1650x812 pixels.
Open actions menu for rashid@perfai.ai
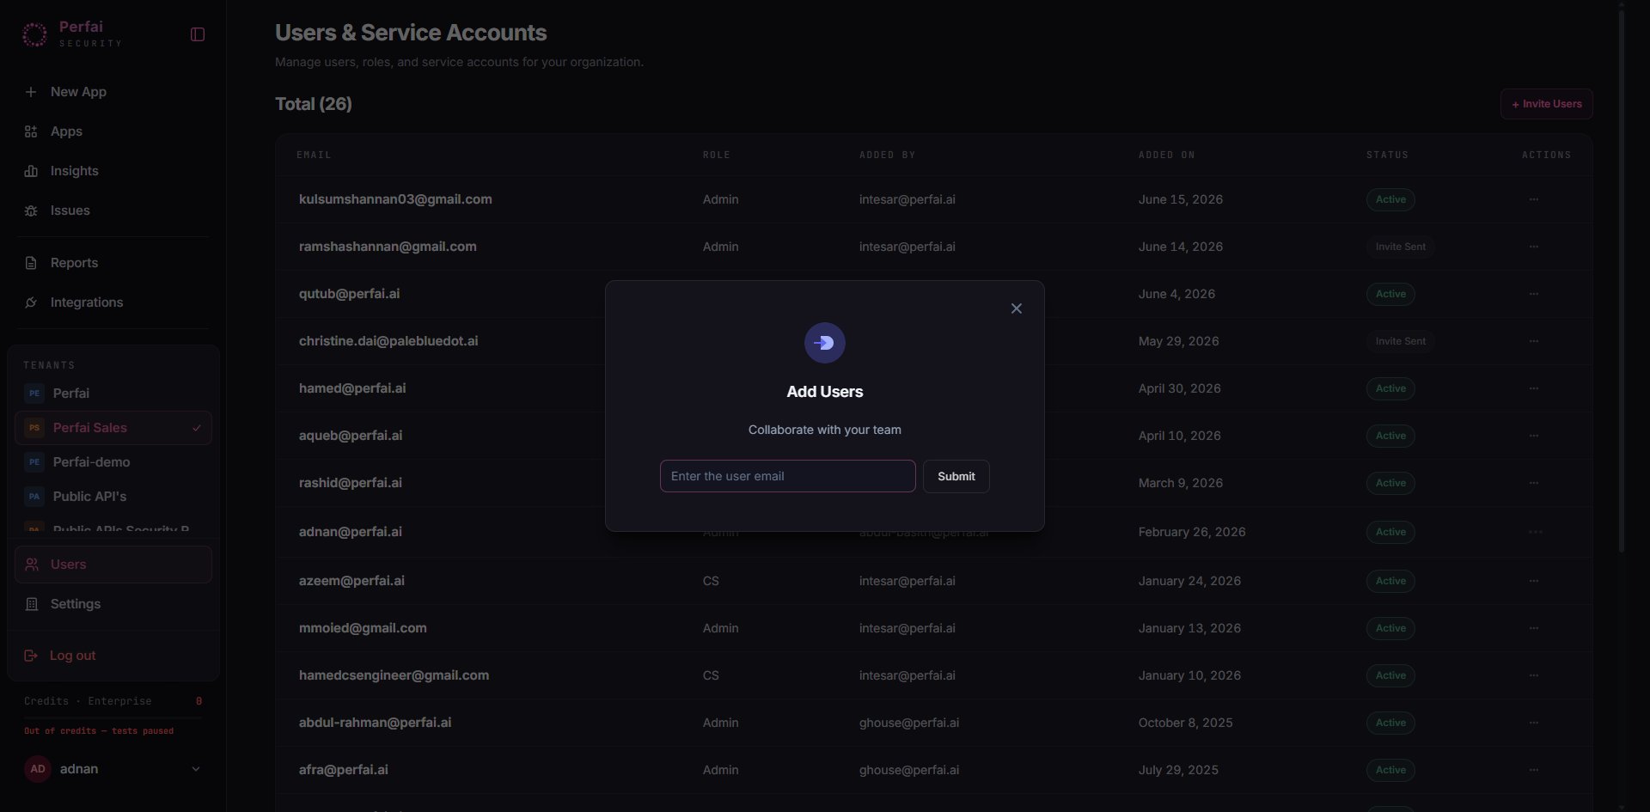click(x=1534, y=483)
